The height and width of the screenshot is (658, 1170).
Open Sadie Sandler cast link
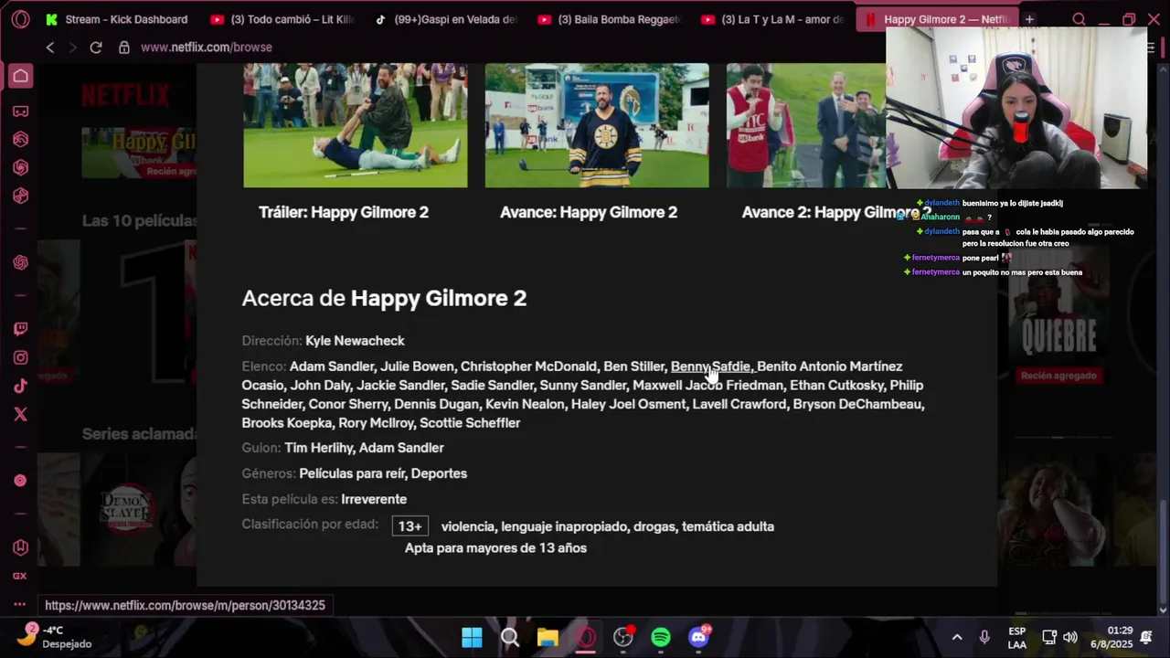[492, 386]
